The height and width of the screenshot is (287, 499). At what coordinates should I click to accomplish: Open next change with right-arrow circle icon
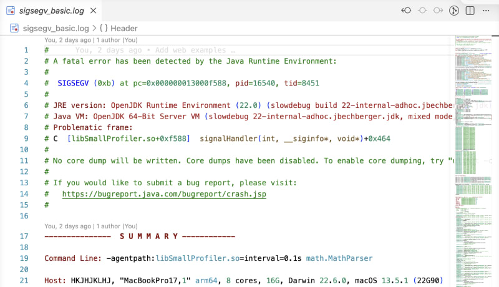pos(438,11)
